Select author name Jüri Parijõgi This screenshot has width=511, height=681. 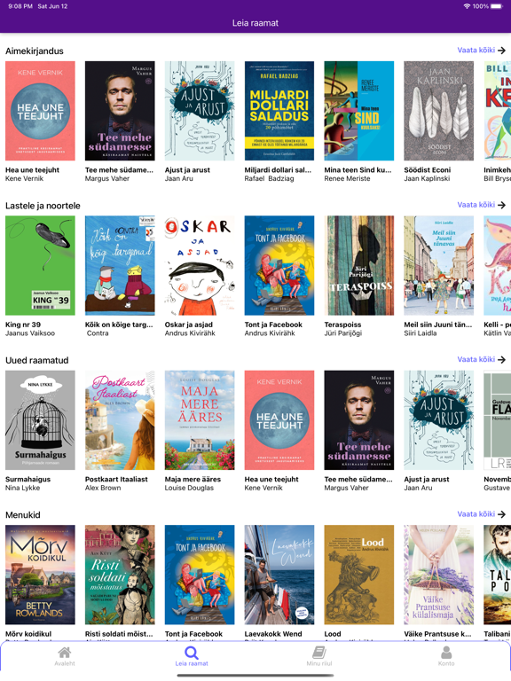point(342,333)
